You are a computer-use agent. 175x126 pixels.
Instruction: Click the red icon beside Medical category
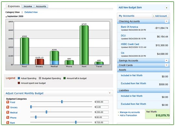click(7, 112)
